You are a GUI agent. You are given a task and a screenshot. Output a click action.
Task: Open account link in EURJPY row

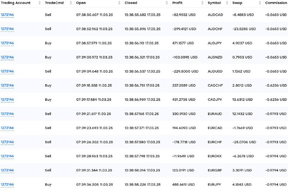pyautogui.click(x=7, y=185)
